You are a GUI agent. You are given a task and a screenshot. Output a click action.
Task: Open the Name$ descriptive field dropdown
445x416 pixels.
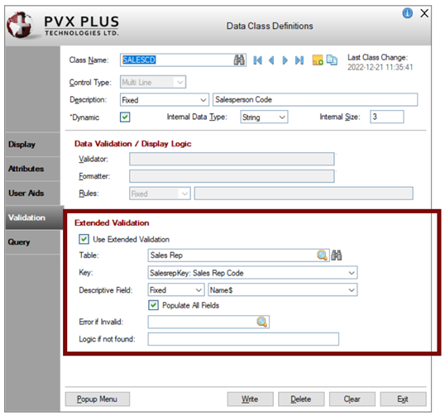283,290
